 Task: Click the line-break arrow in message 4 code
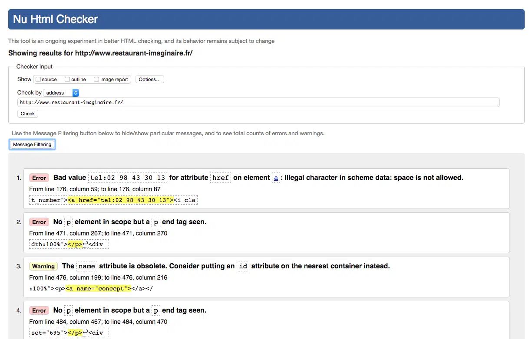point(86,332)
